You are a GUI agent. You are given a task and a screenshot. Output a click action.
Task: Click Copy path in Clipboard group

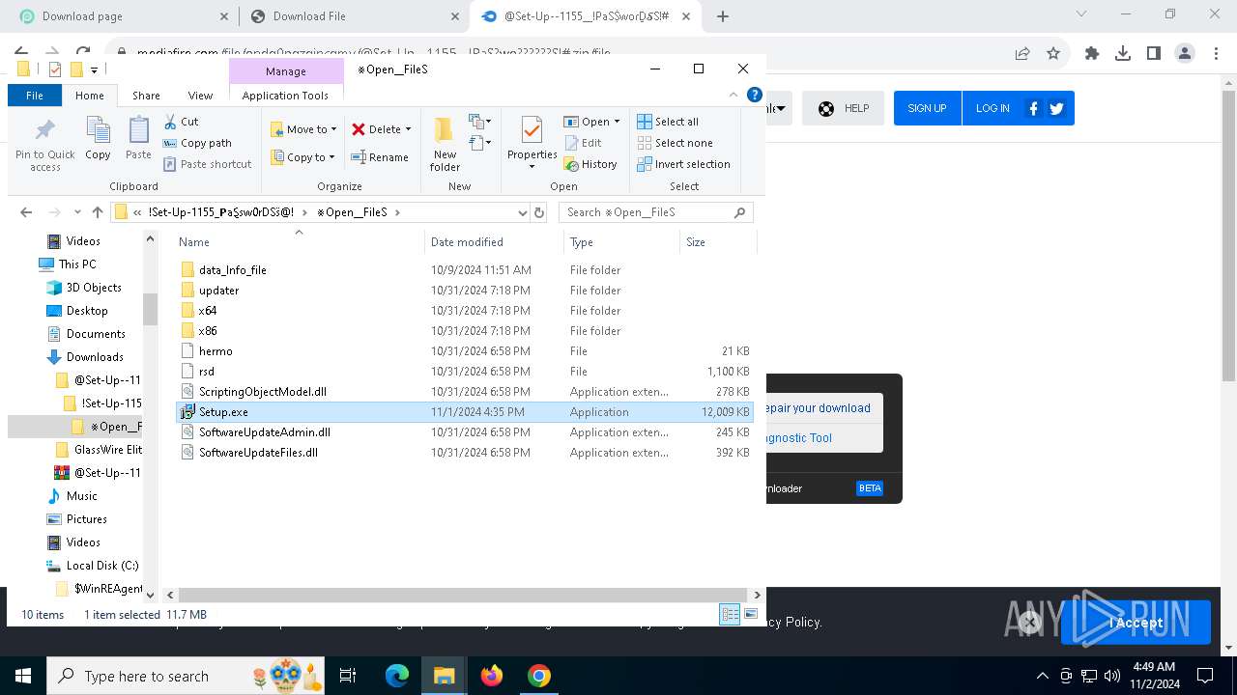coord(198,143)
